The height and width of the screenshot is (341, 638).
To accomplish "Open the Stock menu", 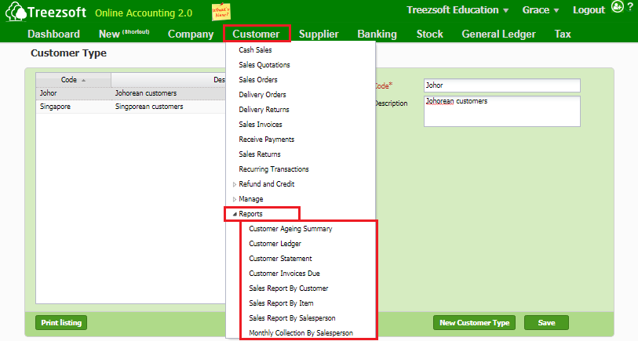I will coord(430,34).
